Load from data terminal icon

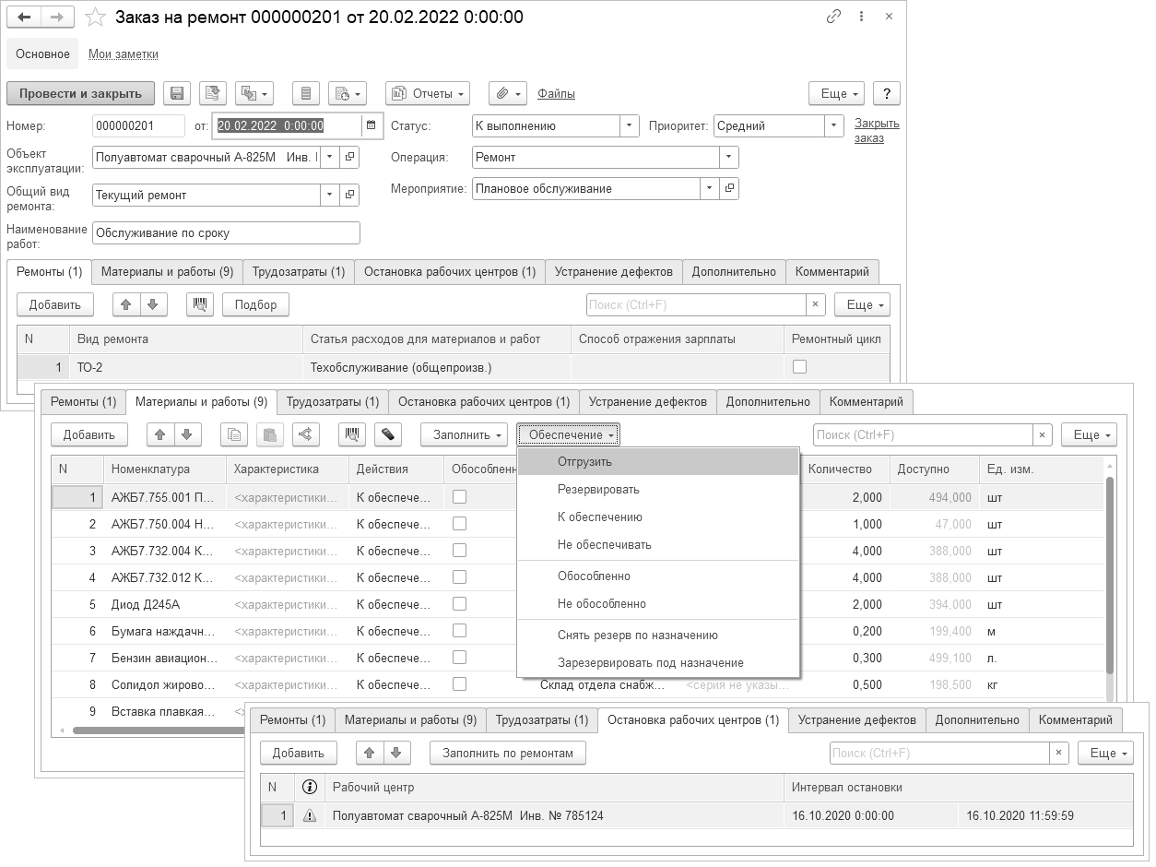pos(388,434)
